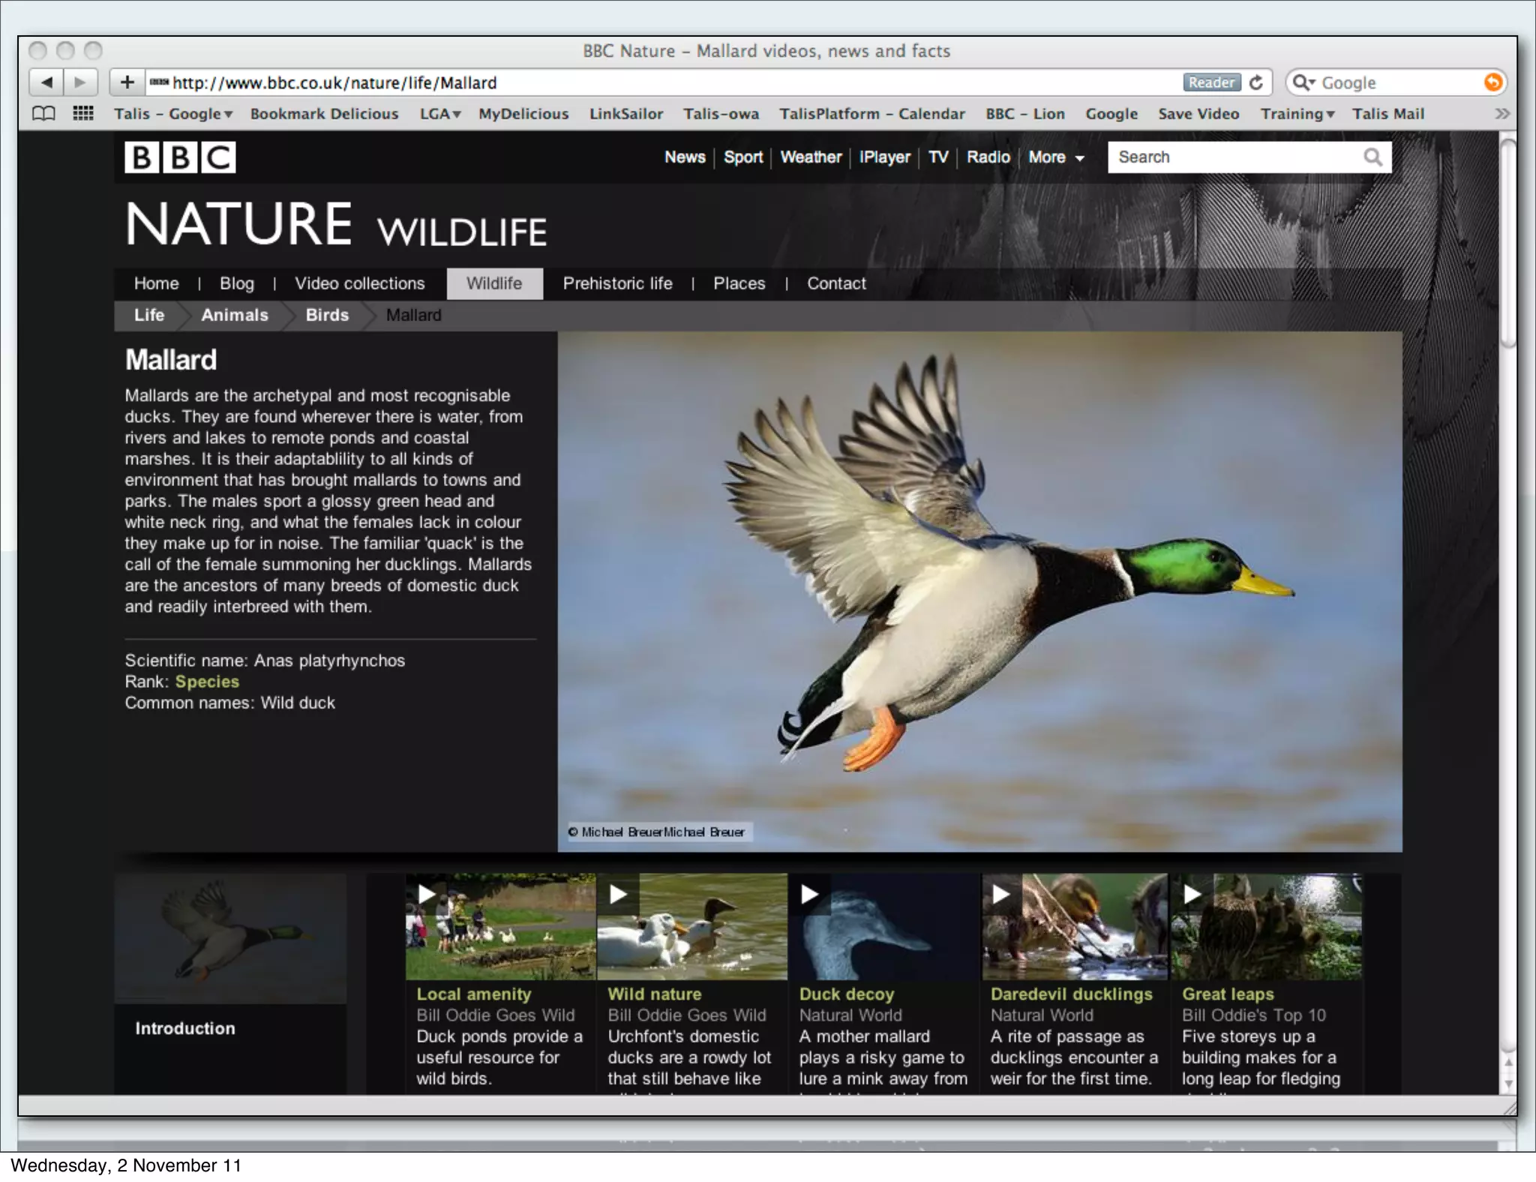Expand the LGA bookmarks dropdown
1536x1182 pixels.
[439, 114]
